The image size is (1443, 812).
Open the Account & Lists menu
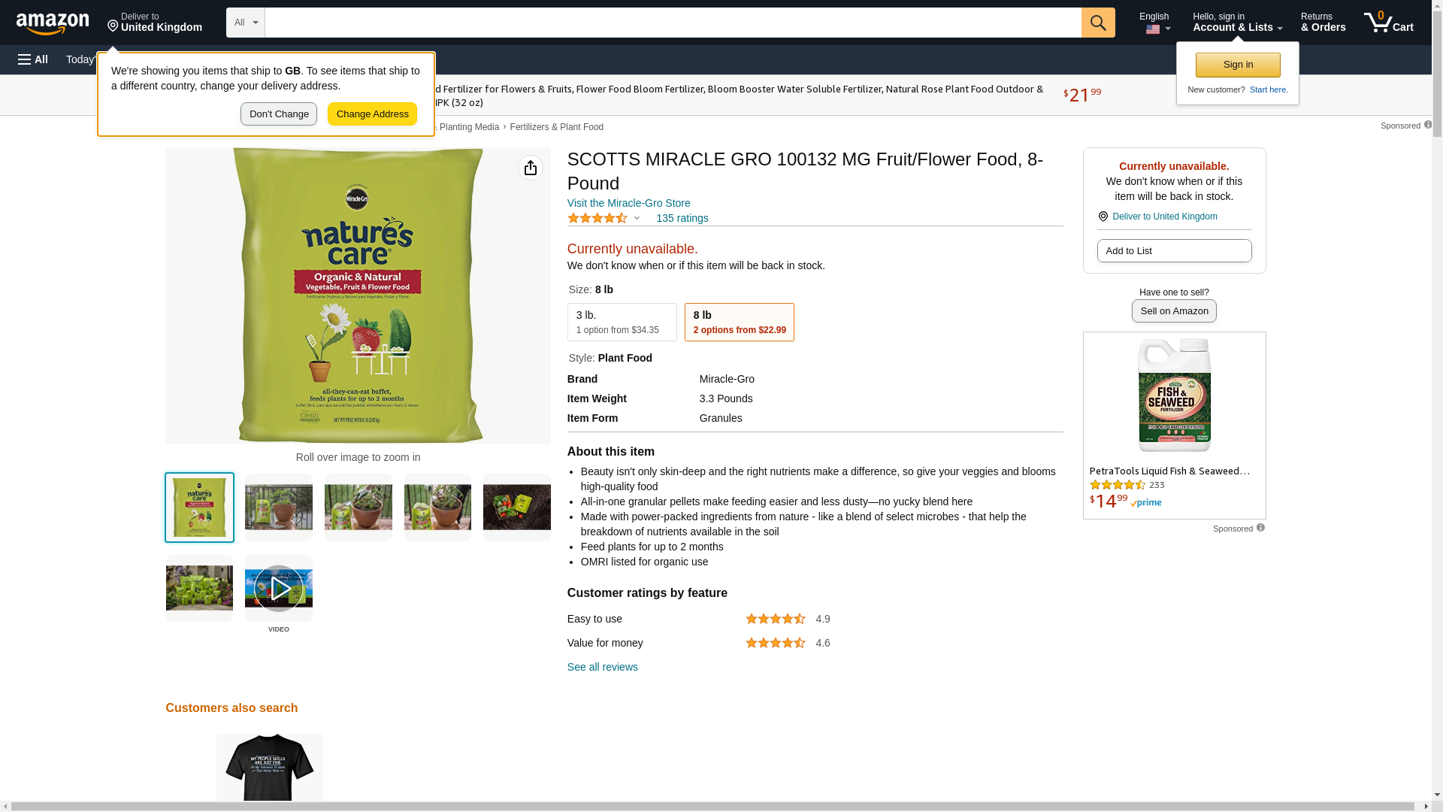(1237, 23)
